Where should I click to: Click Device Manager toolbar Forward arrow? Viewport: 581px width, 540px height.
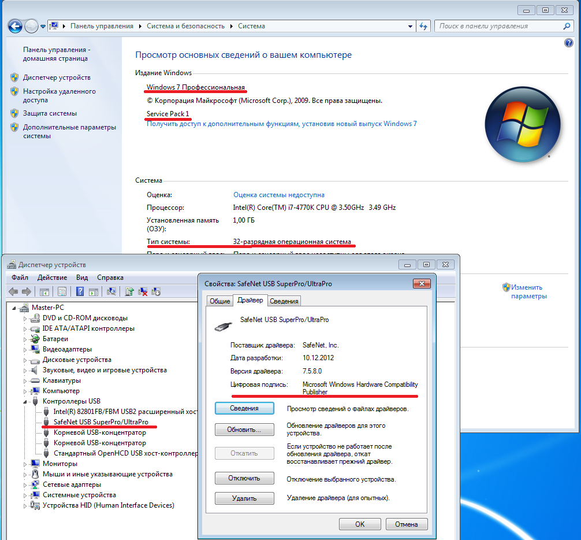click(x=27, y=292)
